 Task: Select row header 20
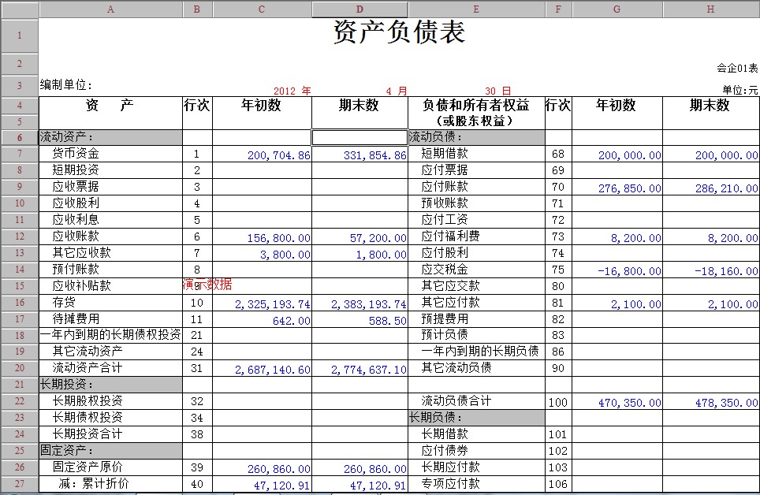pyautogui.click(x=20, y=368)
